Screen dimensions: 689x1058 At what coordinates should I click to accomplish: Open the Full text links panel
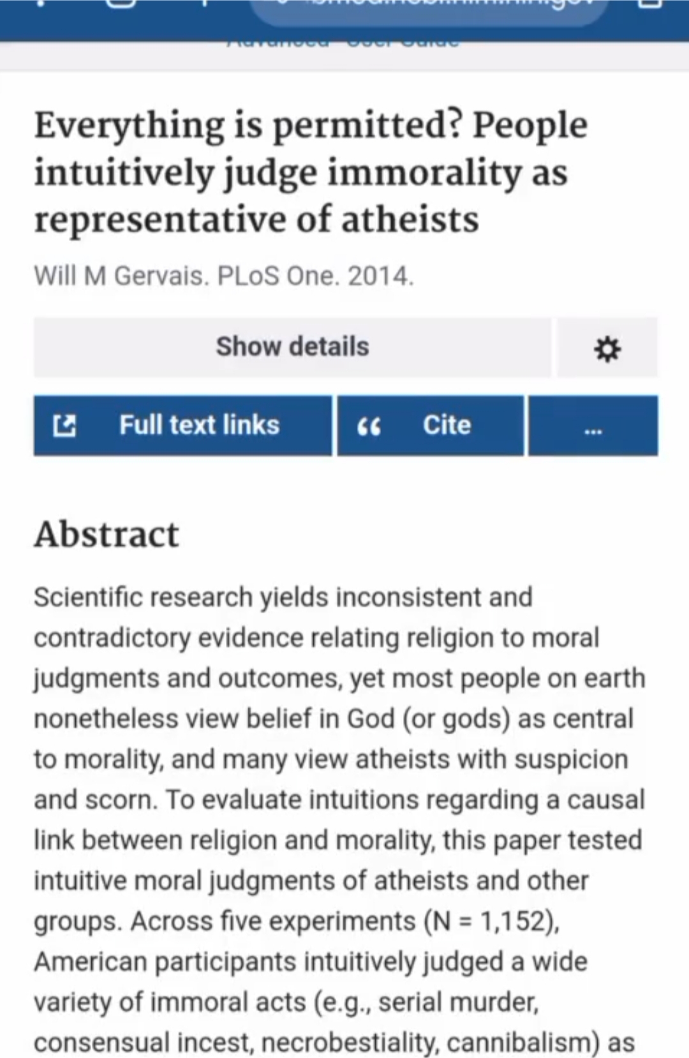(182, 426)
